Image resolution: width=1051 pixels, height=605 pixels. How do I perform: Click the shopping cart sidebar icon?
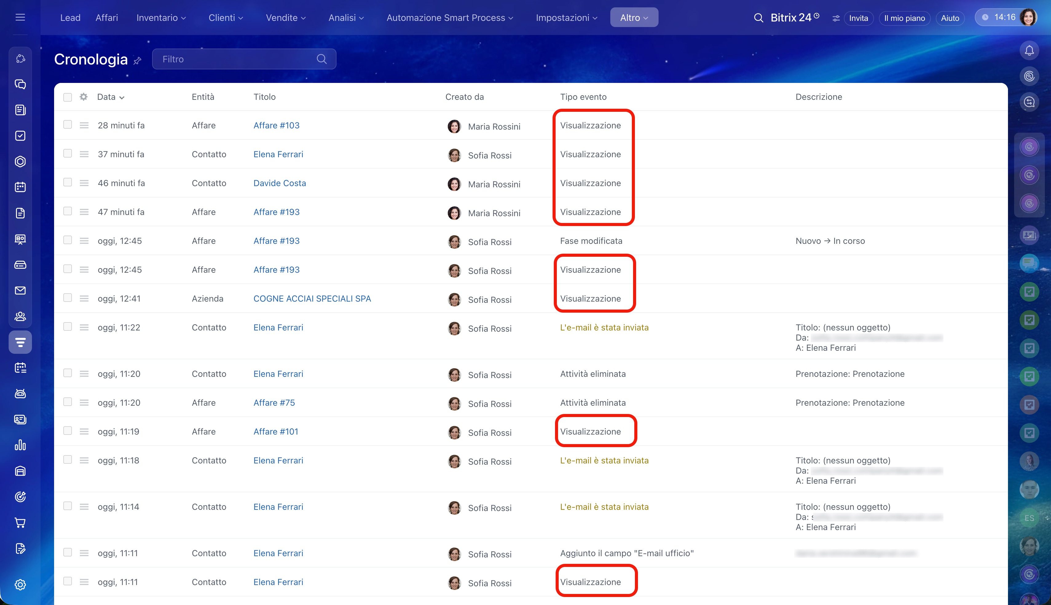[x=20, y=522]
